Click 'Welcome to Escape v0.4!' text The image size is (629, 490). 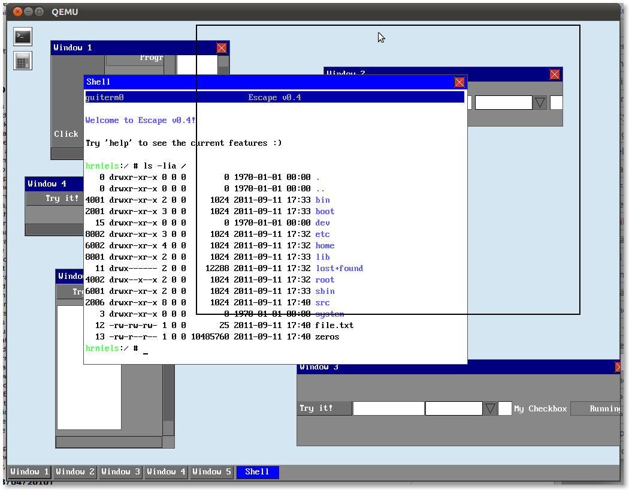point(140,120)
